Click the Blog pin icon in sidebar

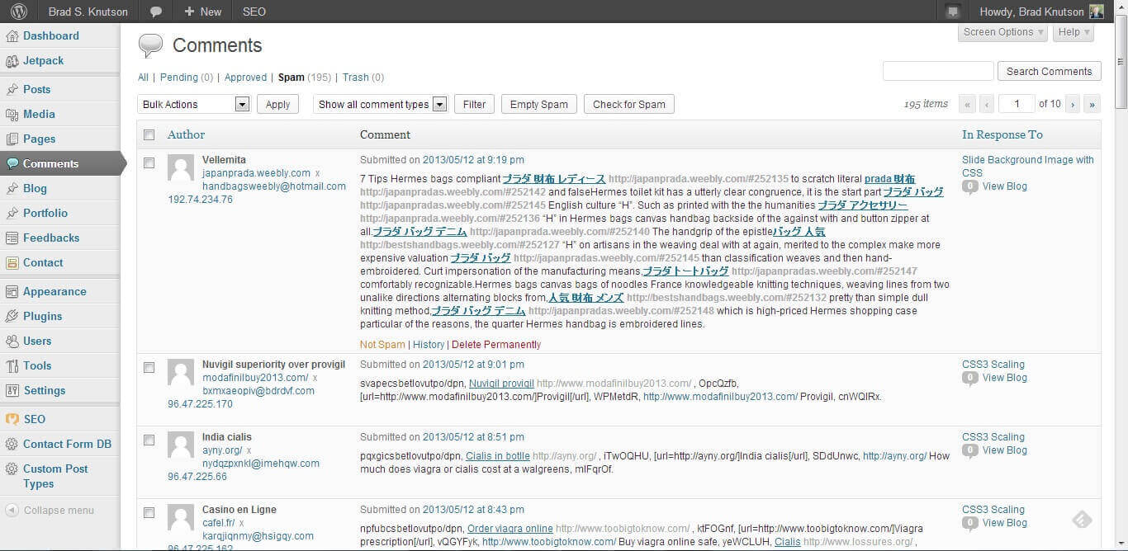tap(12, 188)
